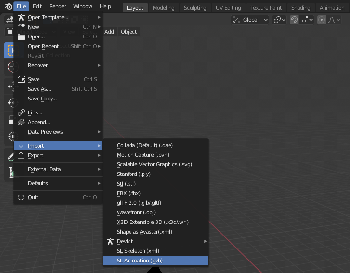Open the Add menu in viewport header
Screen dimensions: 350x273
(x=109, y=32)
